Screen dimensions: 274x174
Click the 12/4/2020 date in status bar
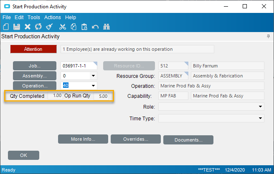coord(235,170)
